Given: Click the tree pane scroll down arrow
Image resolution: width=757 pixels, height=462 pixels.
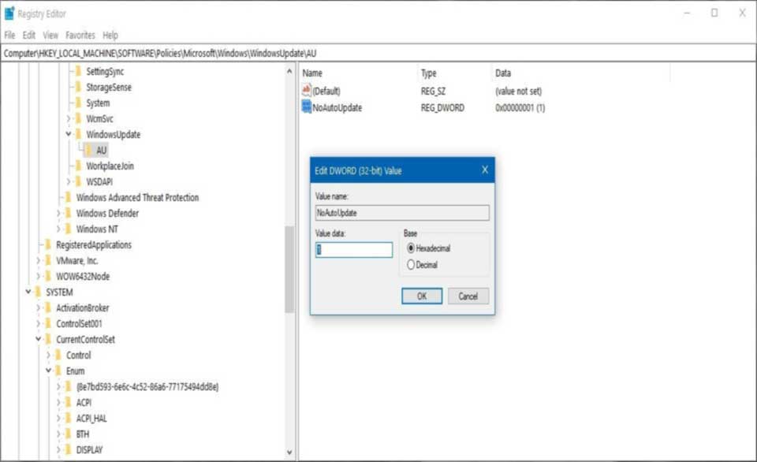Looking at the screenshot, I should tap(289, 453).
